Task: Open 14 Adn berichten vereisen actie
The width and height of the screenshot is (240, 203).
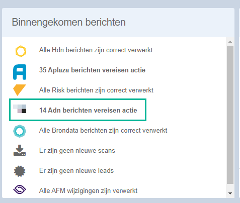Action: (x=88, y=110)
